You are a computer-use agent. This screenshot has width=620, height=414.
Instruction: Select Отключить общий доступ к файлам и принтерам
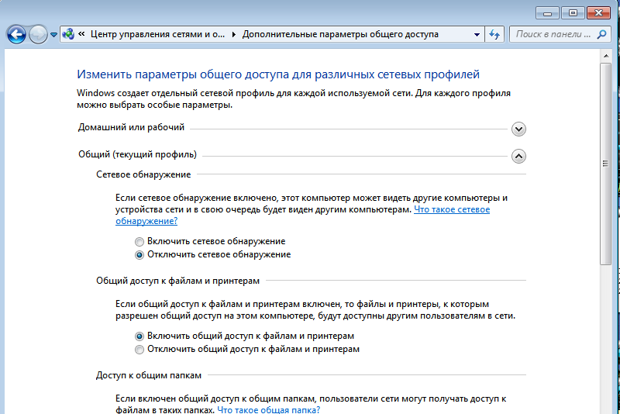pyautogui.click(x=139, y=350)
